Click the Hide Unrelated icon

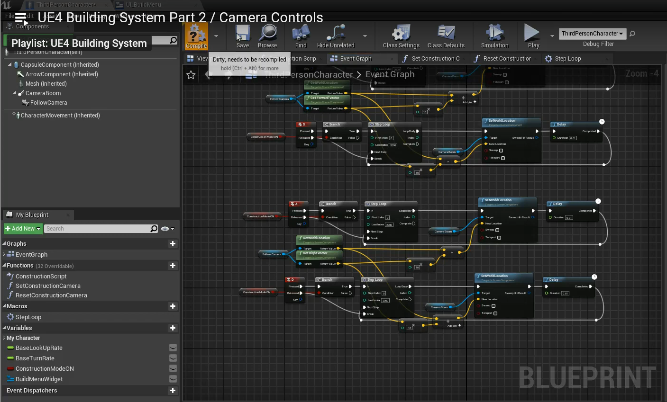[x=335, y=34]
